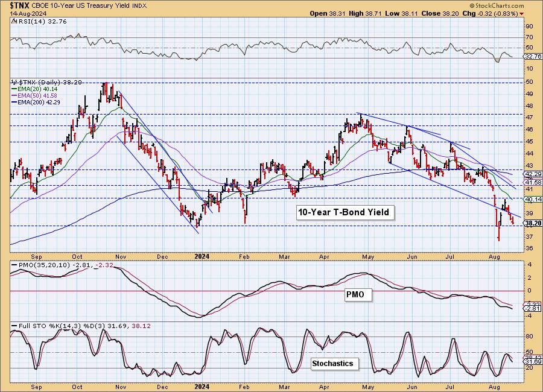Click the EMA(200) 42.29 legend entry

36,102
